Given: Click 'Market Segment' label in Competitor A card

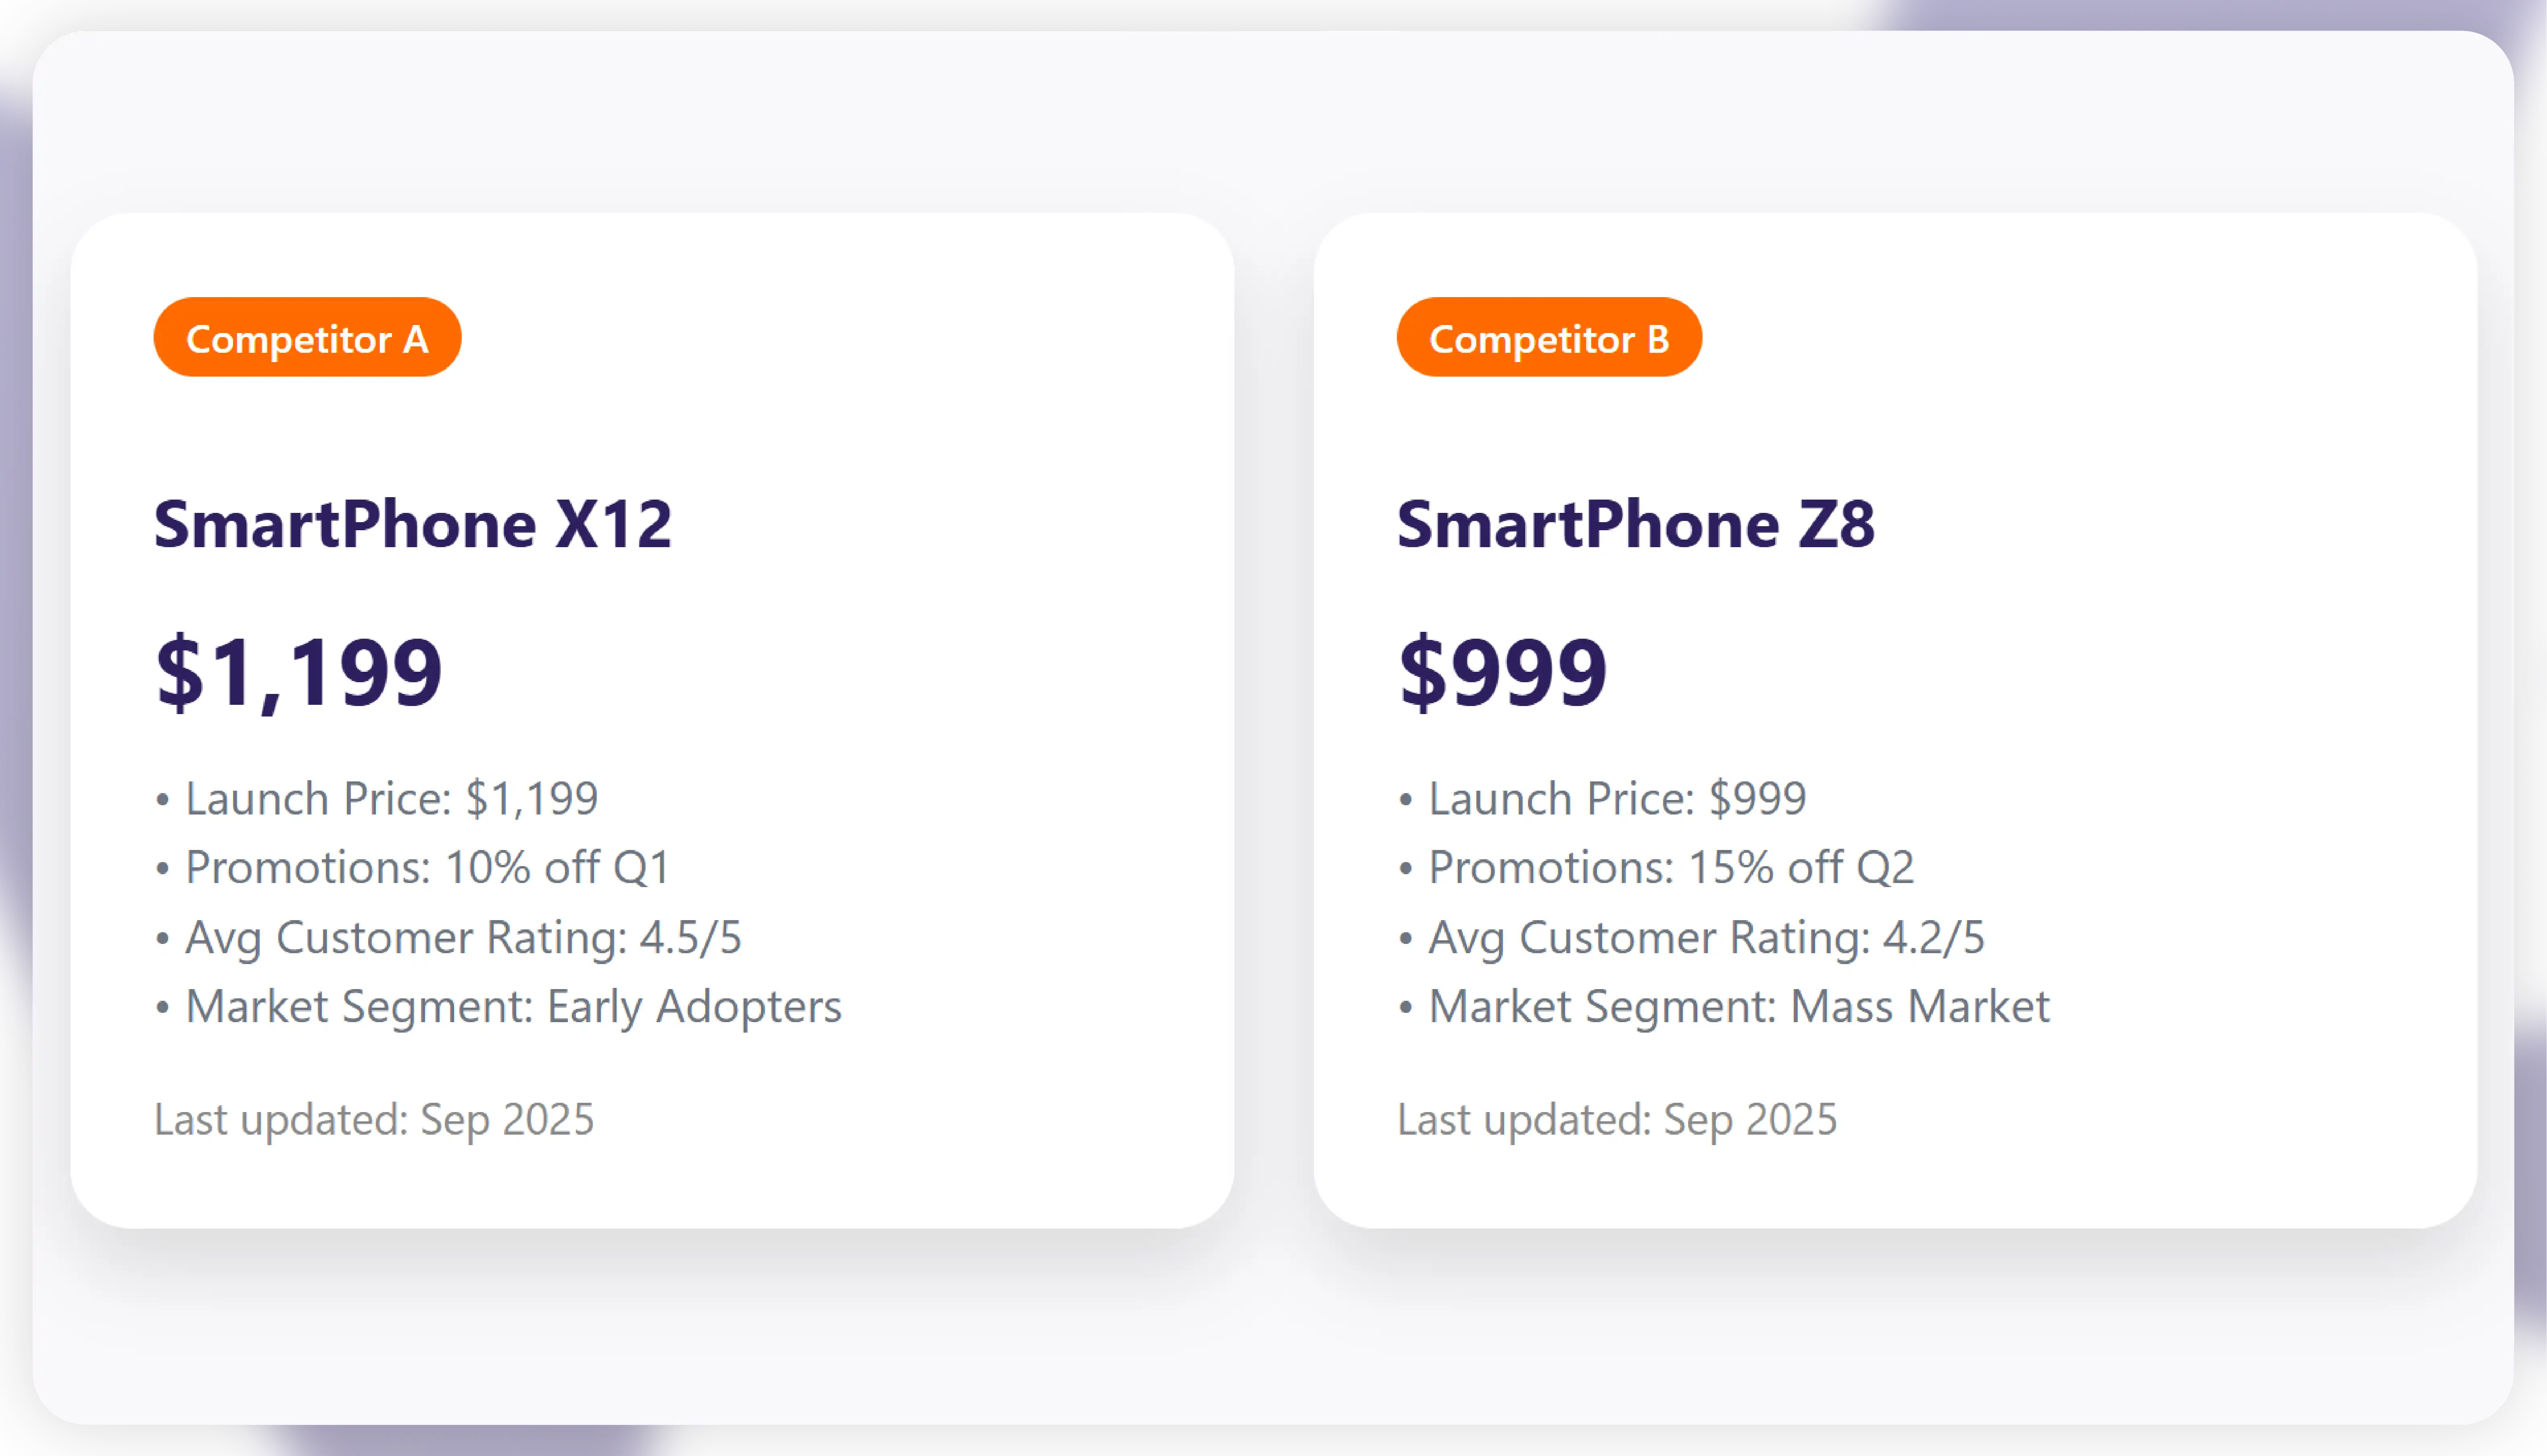Looking at the screenshot, I should (358, 1006).
